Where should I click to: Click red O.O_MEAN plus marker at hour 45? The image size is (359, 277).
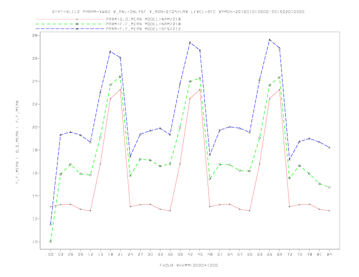[x=200, y=89]
